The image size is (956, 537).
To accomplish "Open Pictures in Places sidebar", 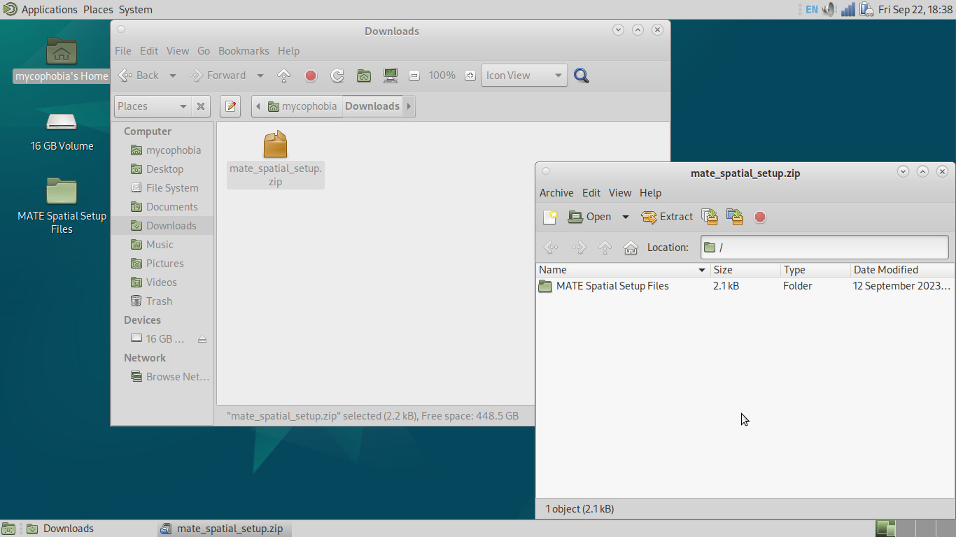I will point(163,264).
